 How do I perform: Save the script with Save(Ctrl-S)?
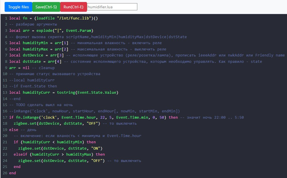click(46, 7)
